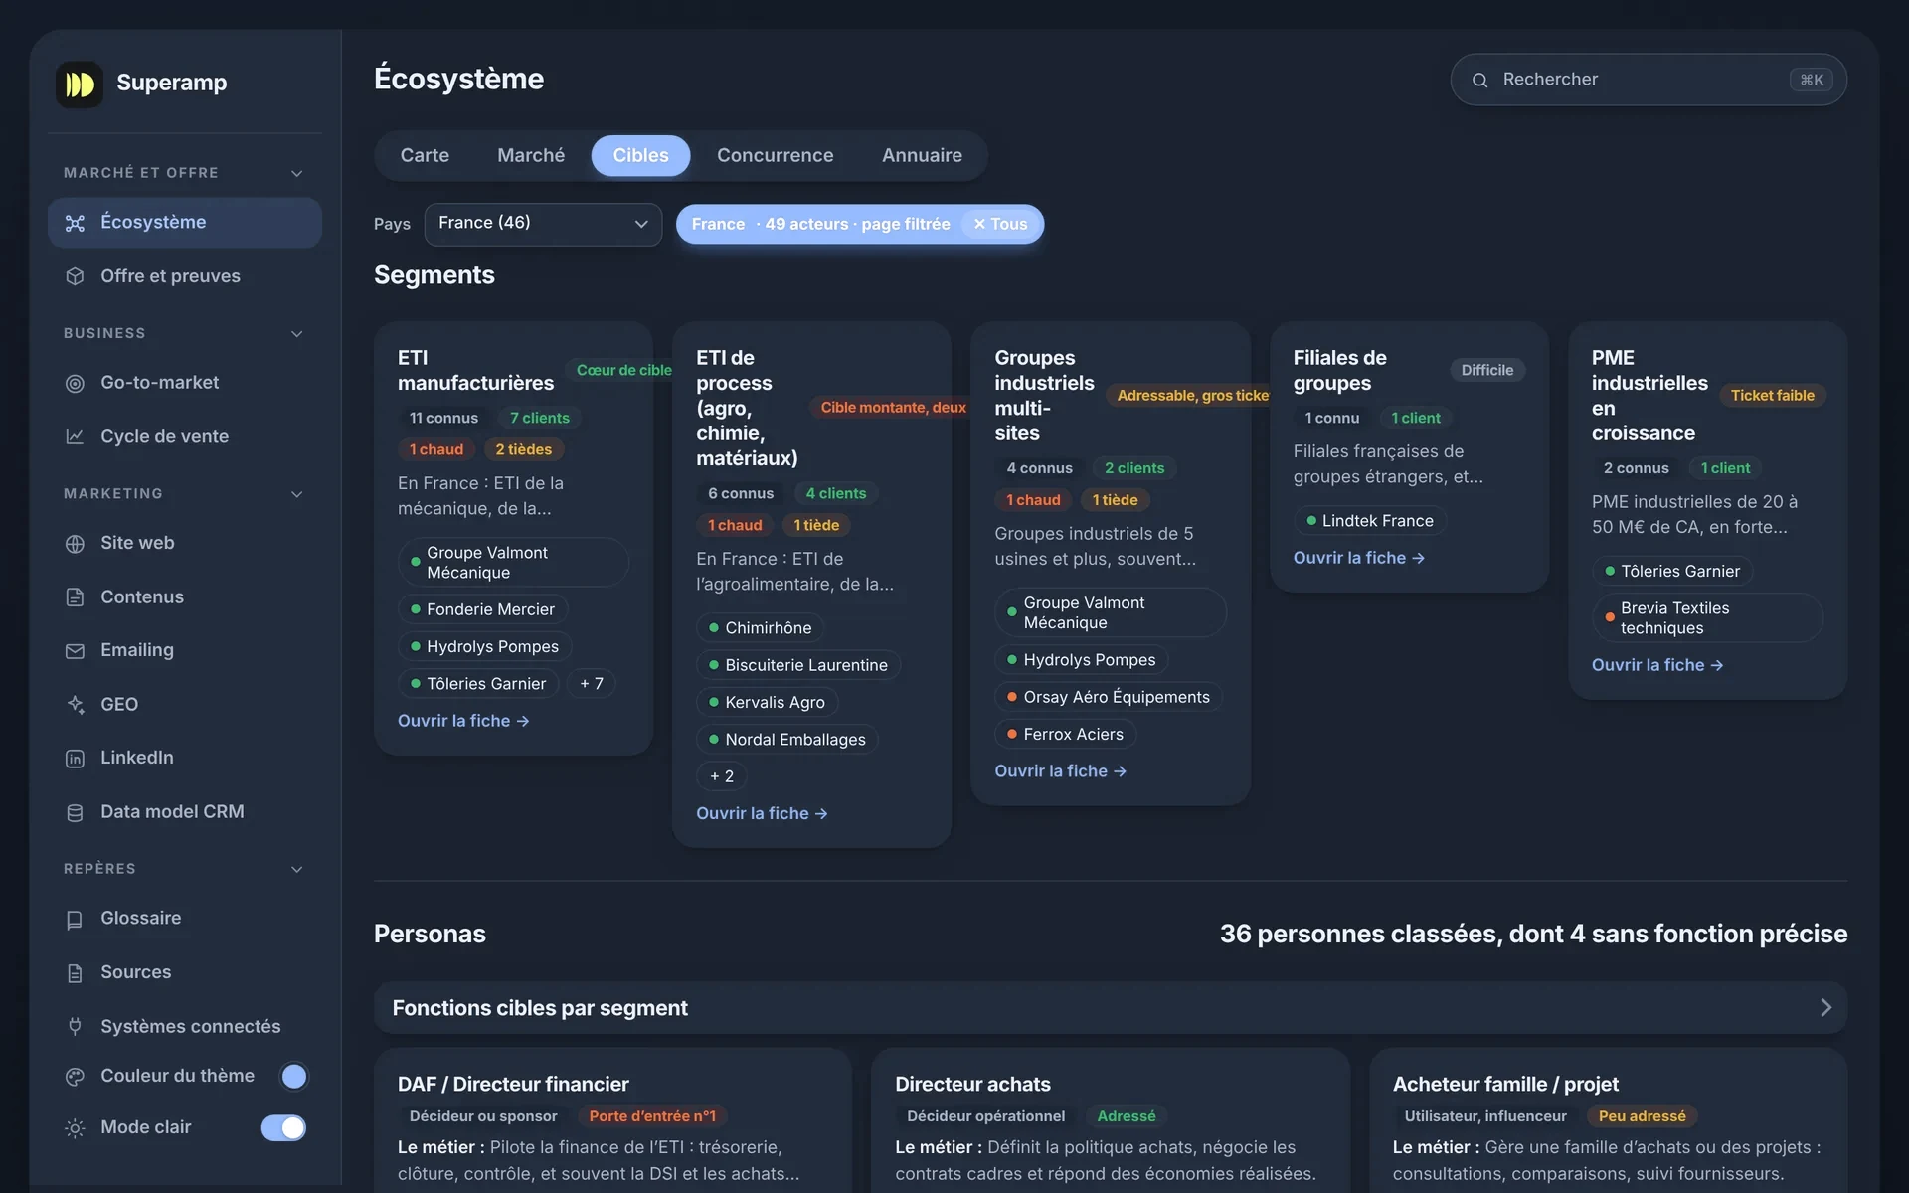Open the PME industrielles en croissance fiche link
This screenshot has height=1193, width=1909.
coord(1656,665)
